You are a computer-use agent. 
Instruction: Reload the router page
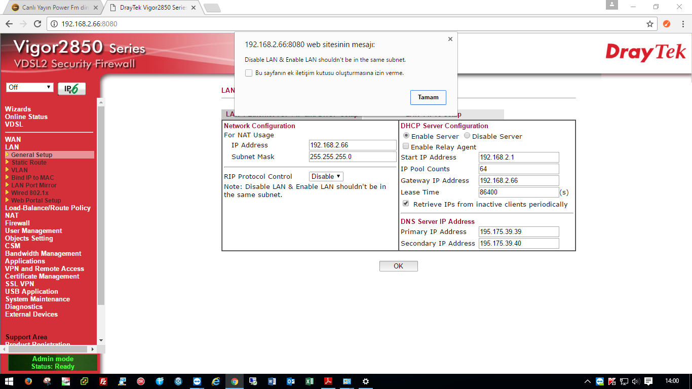pos(37,24)
